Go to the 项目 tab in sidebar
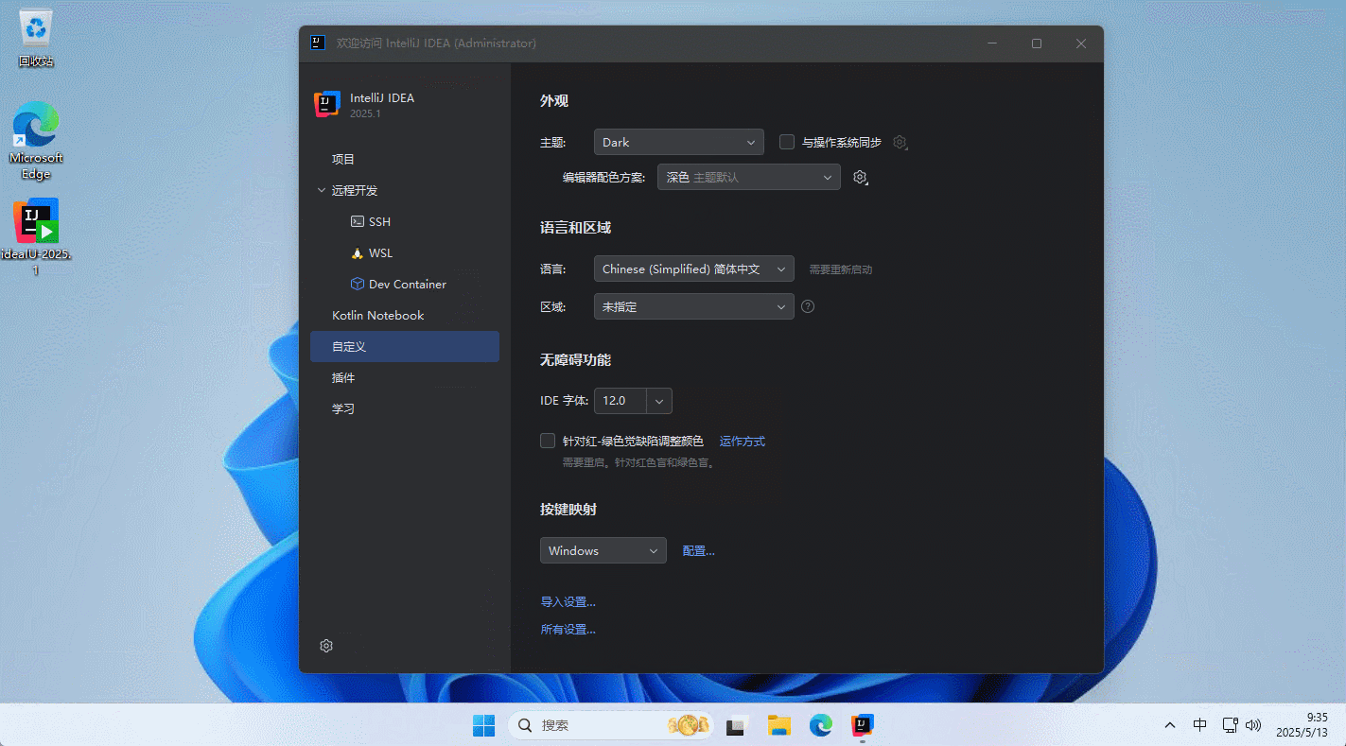 [343, 160]
